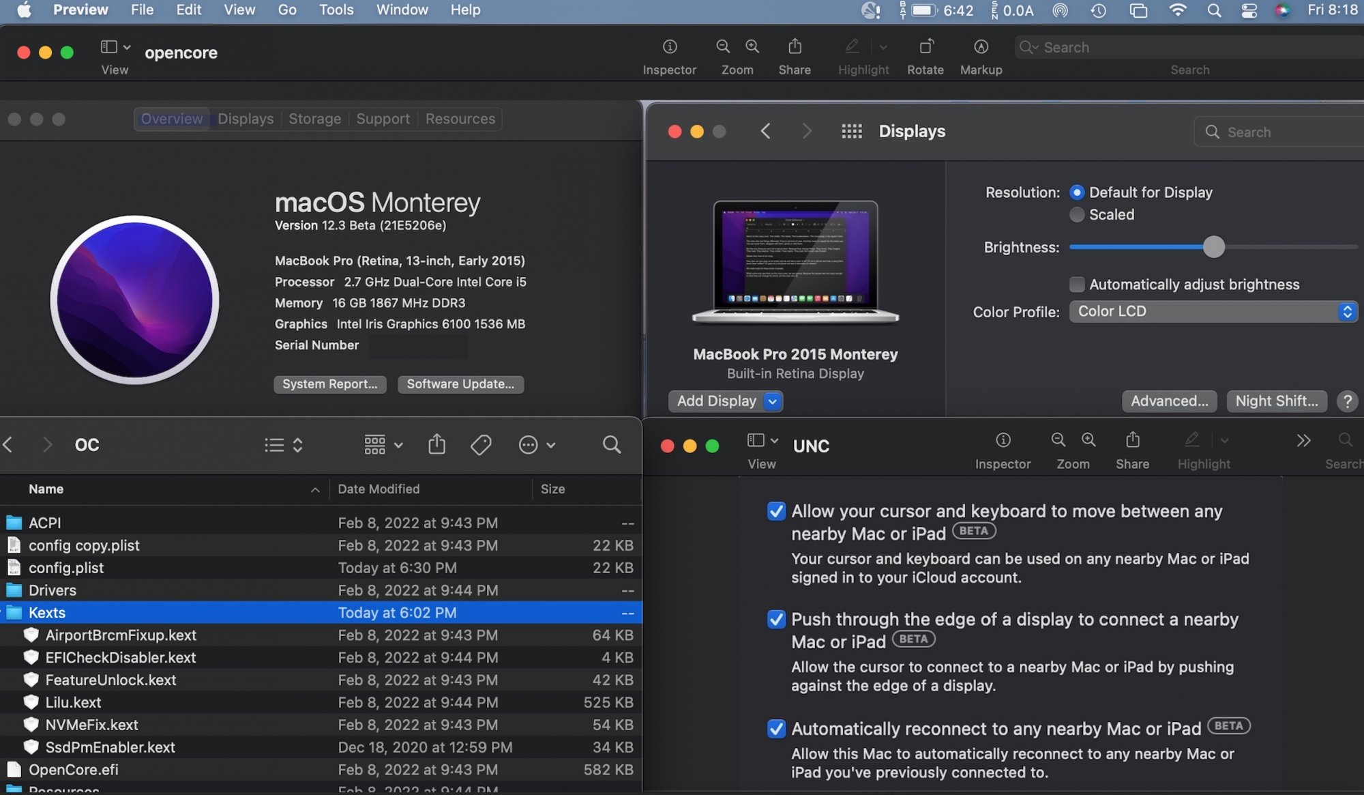Image resolution: width=1364 pixels, height=795 pixels.
Task: Open the Tools menu
Action: point(336,10)
